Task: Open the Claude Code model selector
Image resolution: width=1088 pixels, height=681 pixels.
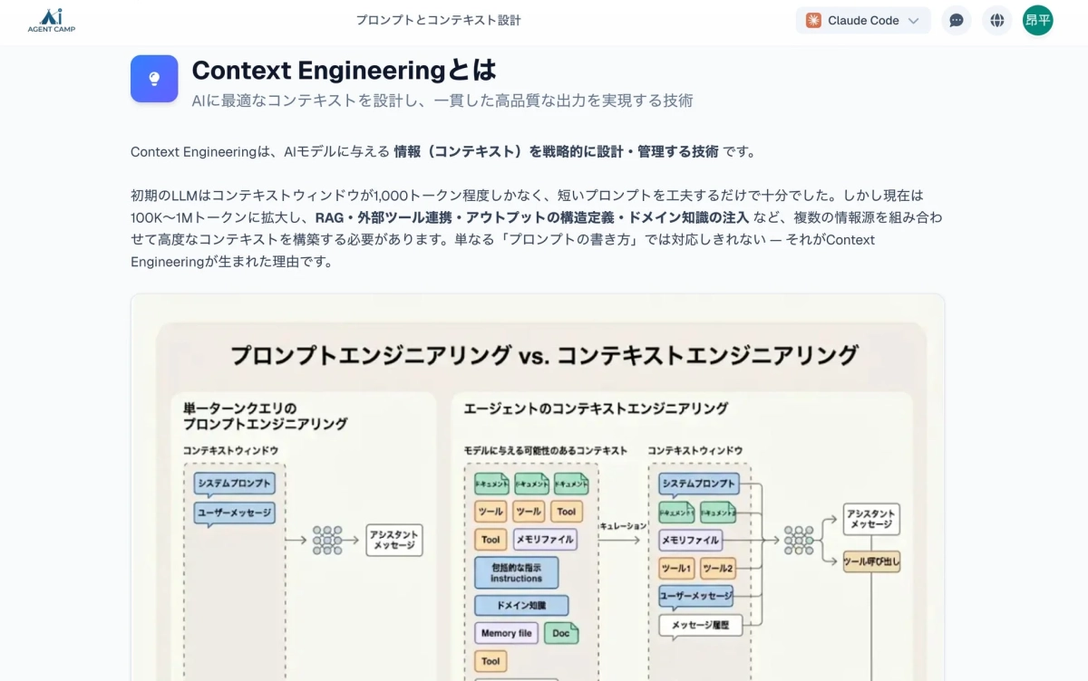Action: (x=860, y=20)
